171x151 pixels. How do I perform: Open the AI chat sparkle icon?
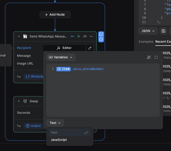click(x=101, y=34)
